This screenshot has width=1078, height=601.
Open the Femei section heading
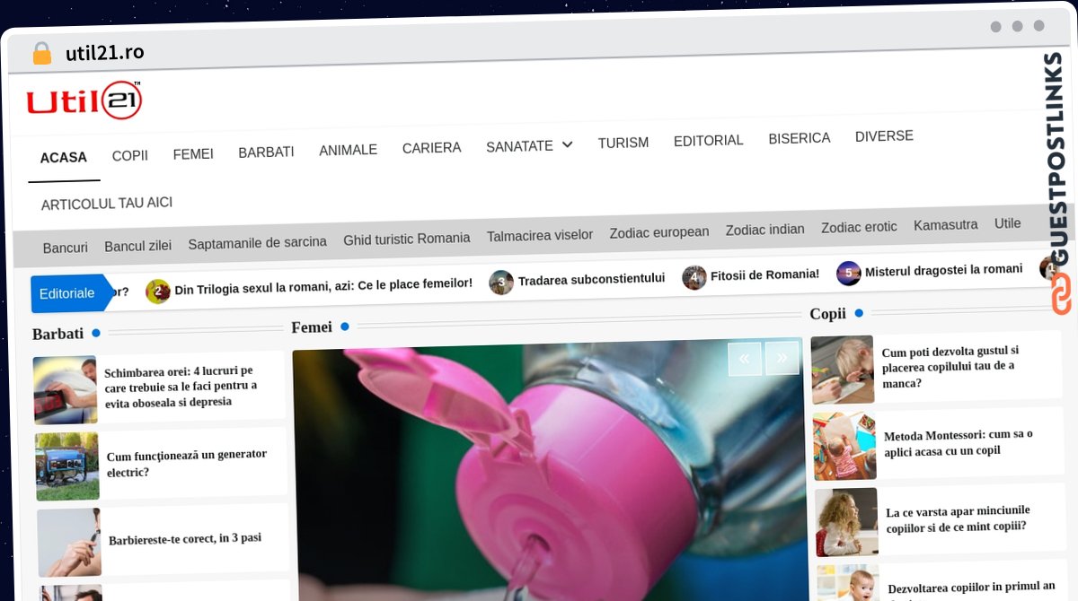(312, 327)
